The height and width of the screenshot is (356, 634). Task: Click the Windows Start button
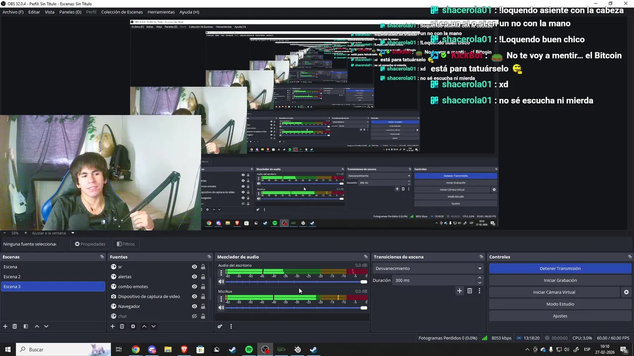(x=7, y=350)
